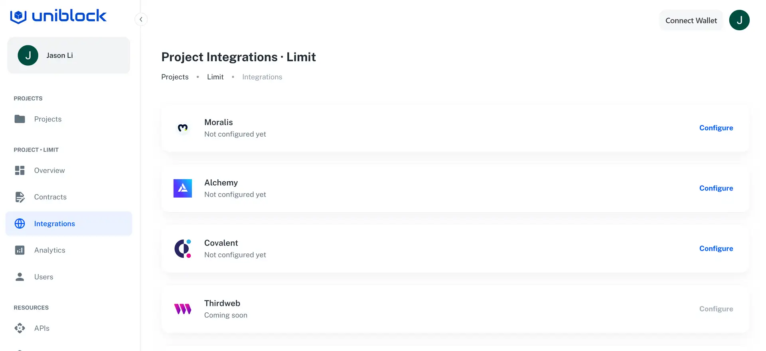Open the Jason Li account card
766x351 pixels.
click(x=69, y=55)
